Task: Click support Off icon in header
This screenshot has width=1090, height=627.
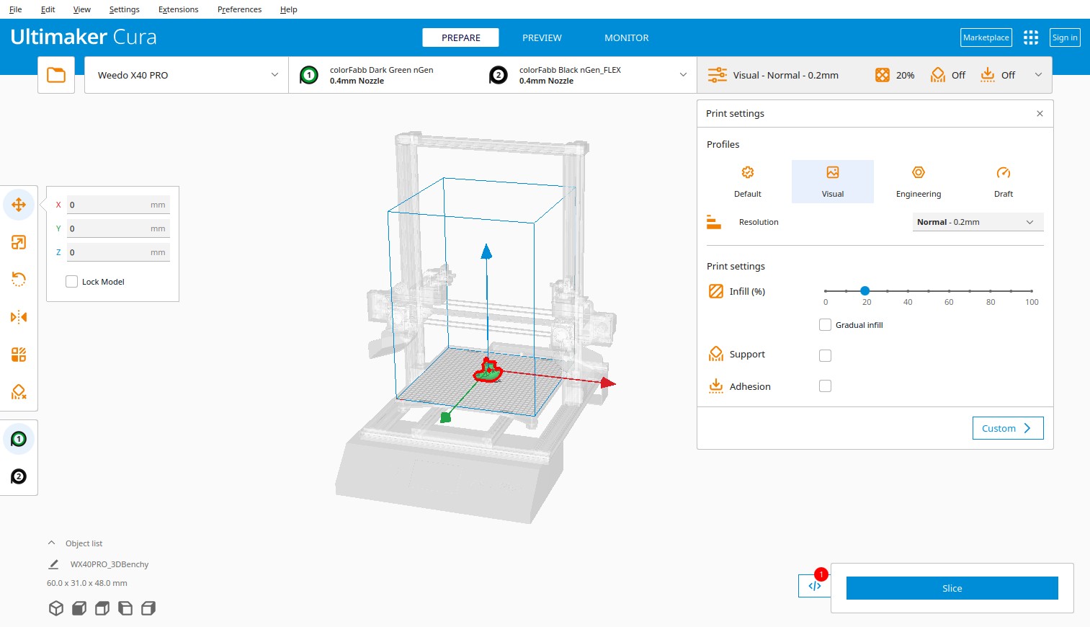Action: coord(937,75)
